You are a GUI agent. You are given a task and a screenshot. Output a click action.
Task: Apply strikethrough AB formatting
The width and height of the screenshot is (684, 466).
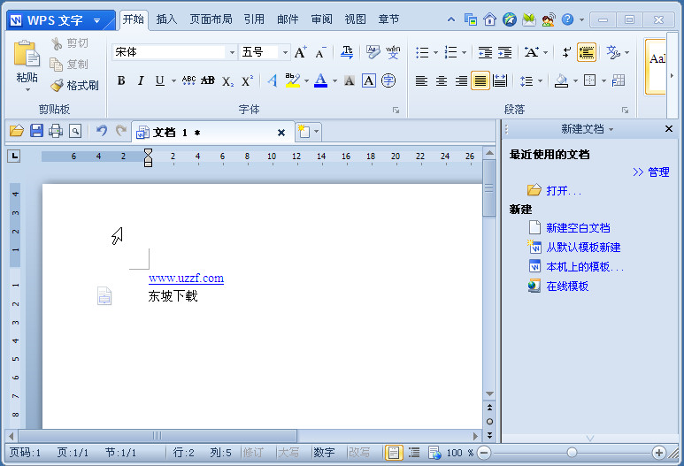(x=208, y=80)
